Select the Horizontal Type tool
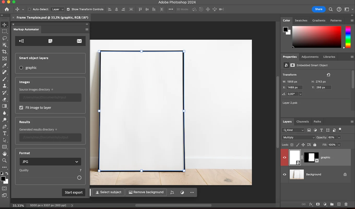Image resolution: width=355 pixels, height=209 pixels. click(4, 133)
